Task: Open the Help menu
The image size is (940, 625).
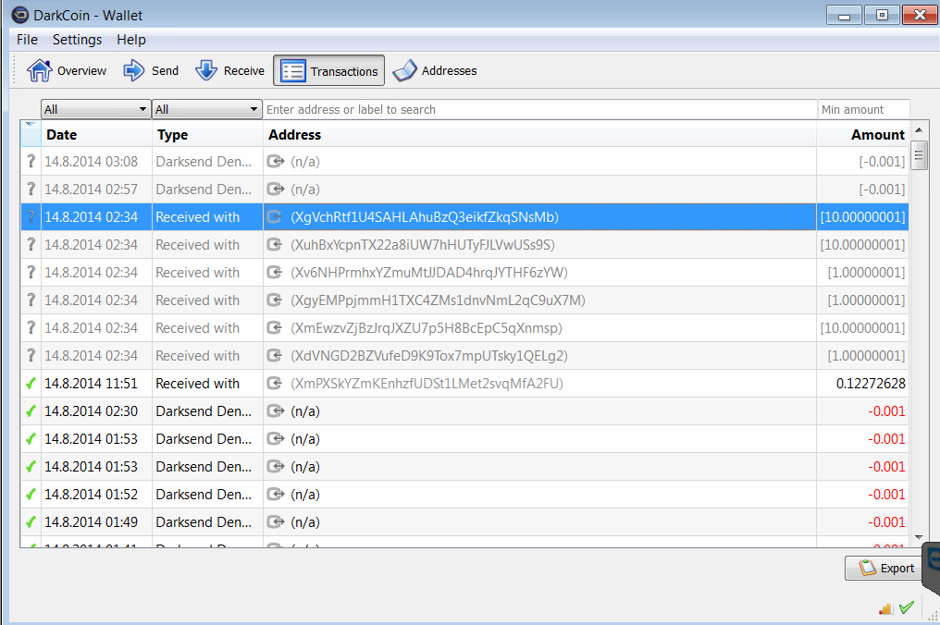Action: pos(131,40)
